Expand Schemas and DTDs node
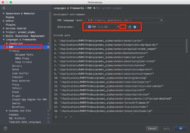This screenshot has height=133, width=190. coord(7,111)
